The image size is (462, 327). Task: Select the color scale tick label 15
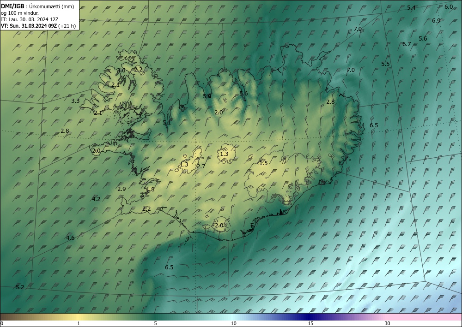[310, 323]
